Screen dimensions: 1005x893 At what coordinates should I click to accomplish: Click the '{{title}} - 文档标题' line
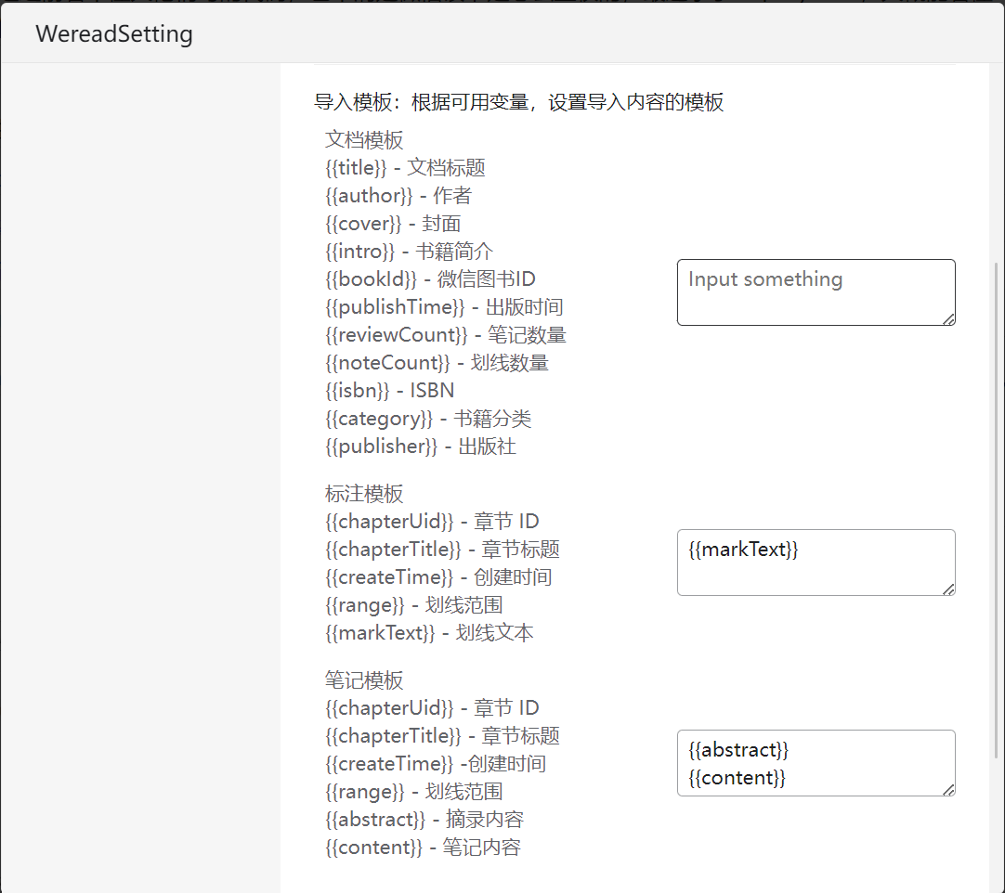coord(405,168)
